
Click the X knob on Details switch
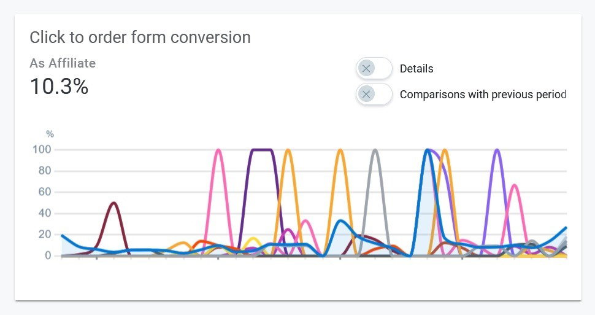366,69
